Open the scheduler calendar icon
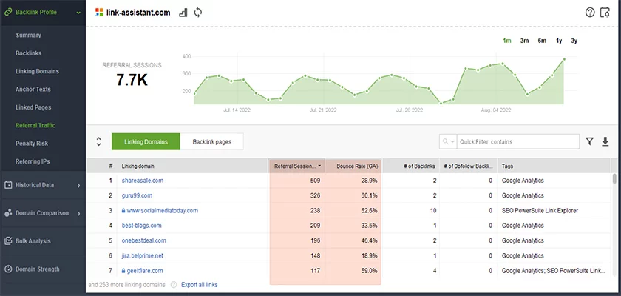Image resolution: width=621 pixels, height=296 pixels. tap(605, 13)
